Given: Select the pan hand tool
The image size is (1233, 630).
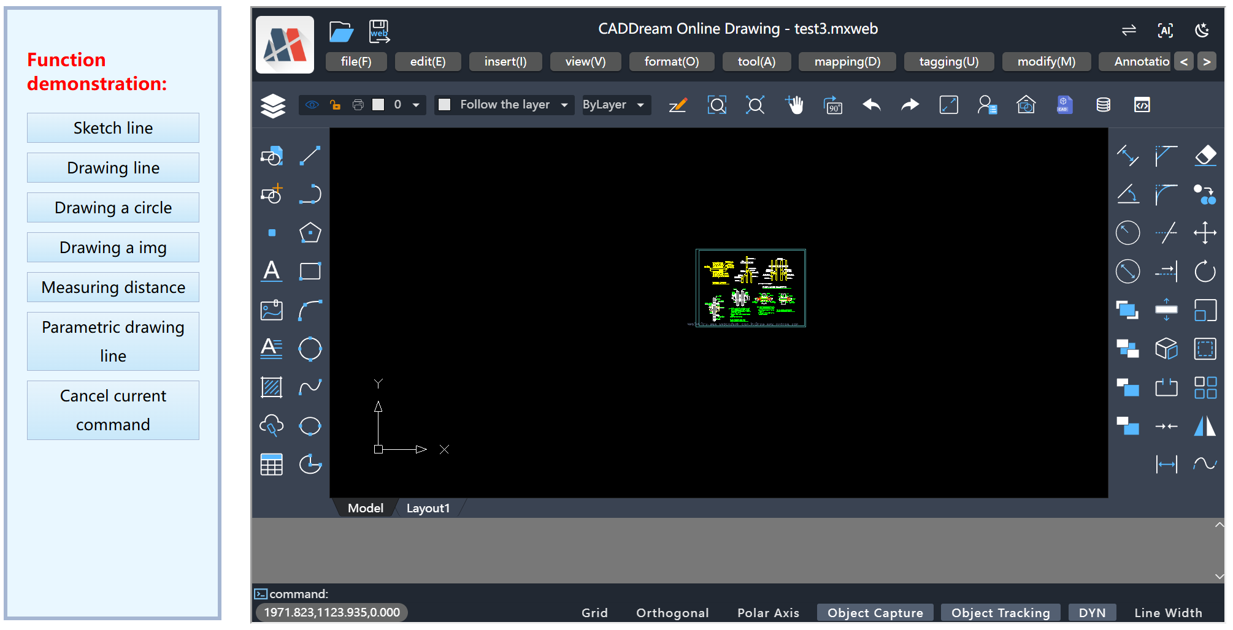Looking at the screenshot, I should point(794,105).
